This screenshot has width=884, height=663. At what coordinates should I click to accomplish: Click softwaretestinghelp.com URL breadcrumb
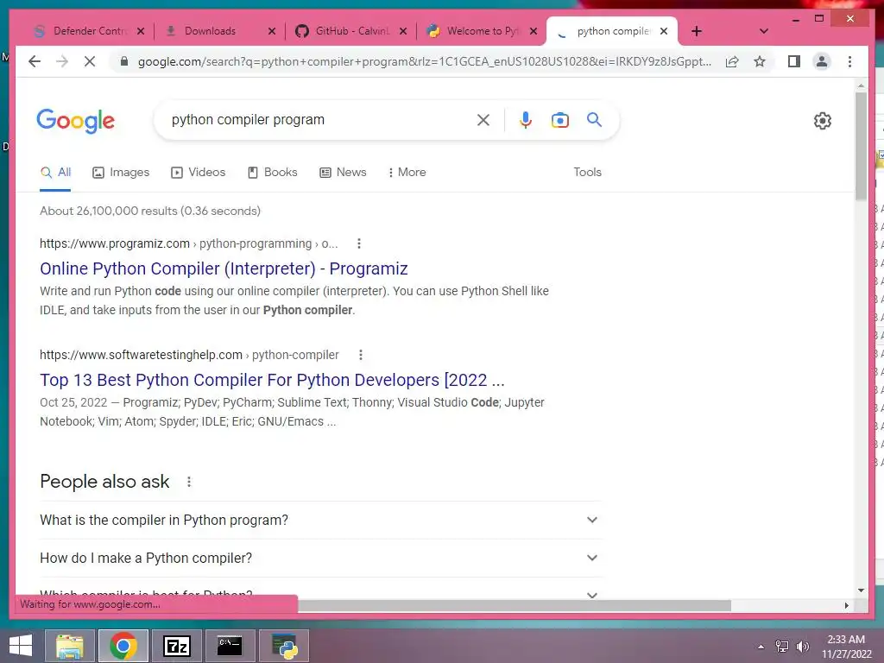189,355
